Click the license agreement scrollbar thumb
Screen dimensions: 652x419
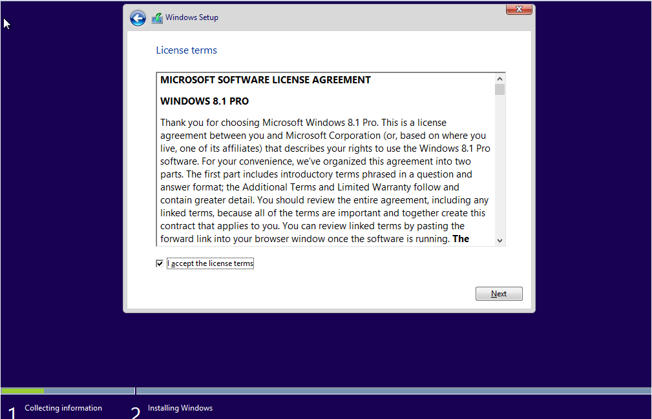click(x=500, y=89)
